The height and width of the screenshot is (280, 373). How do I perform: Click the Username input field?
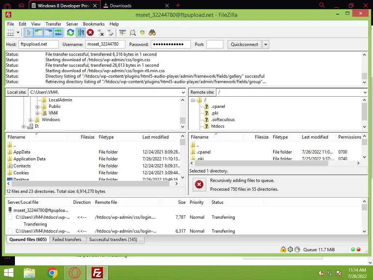(x=105, y=44)
